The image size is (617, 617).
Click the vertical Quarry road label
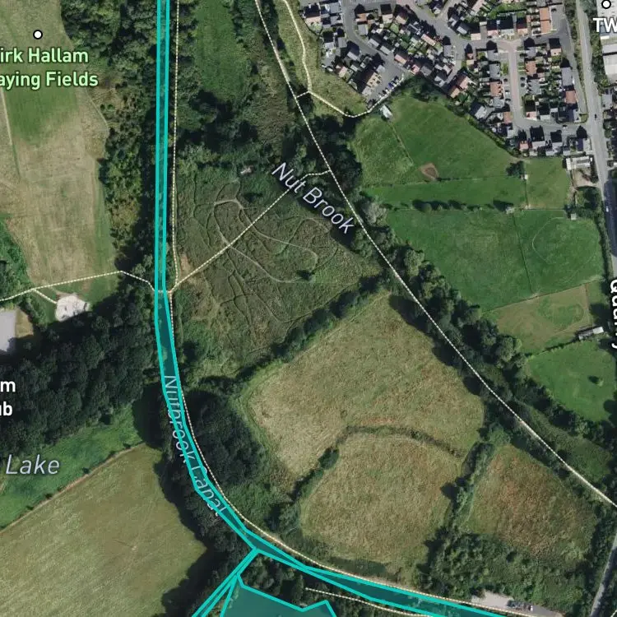point(614,313)
